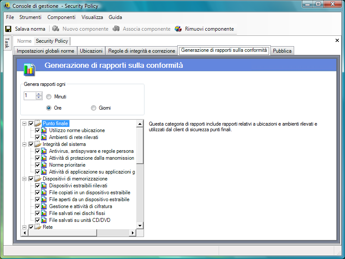Viewport: 345px width, 259px height.
Task: Click the horizontal scrollbar thumb in tree
Action: [x=62, y=233]
